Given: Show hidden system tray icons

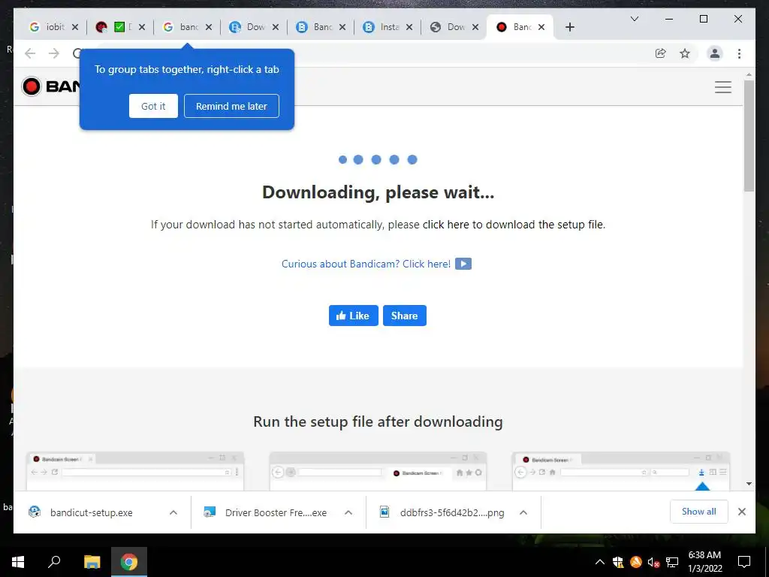Looking at the screenshot, I should point(600,562).
